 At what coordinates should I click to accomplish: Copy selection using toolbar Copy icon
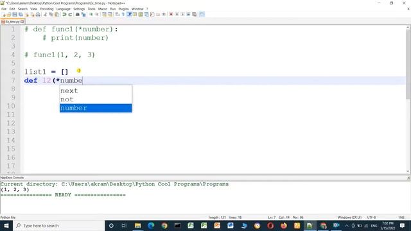coord(51,14)
